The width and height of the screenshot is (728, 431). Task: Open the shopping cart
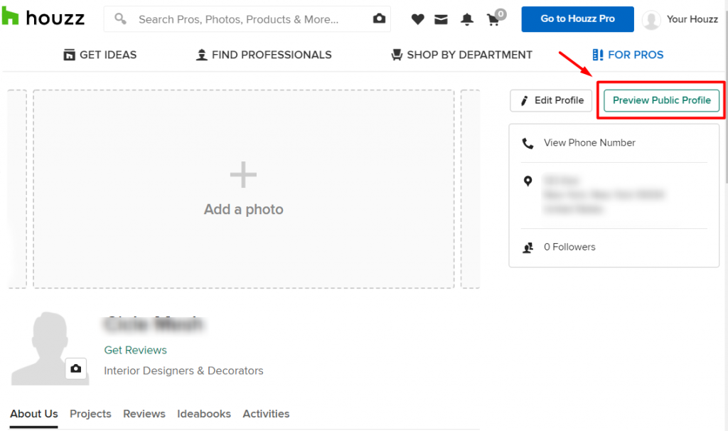pyautogui.click(x=493, y=20)
